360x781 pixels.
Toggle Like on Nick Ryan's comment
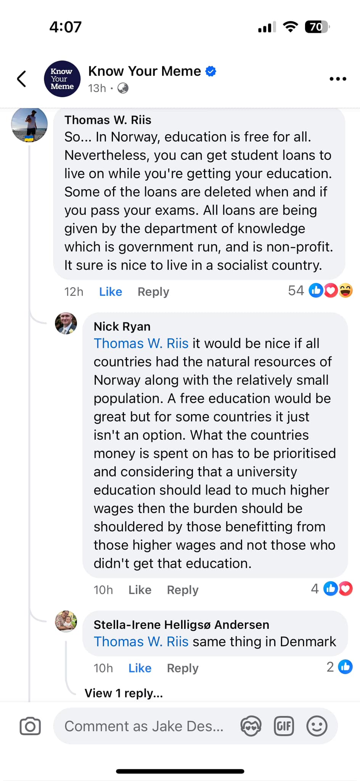click(x=140, y=590)
